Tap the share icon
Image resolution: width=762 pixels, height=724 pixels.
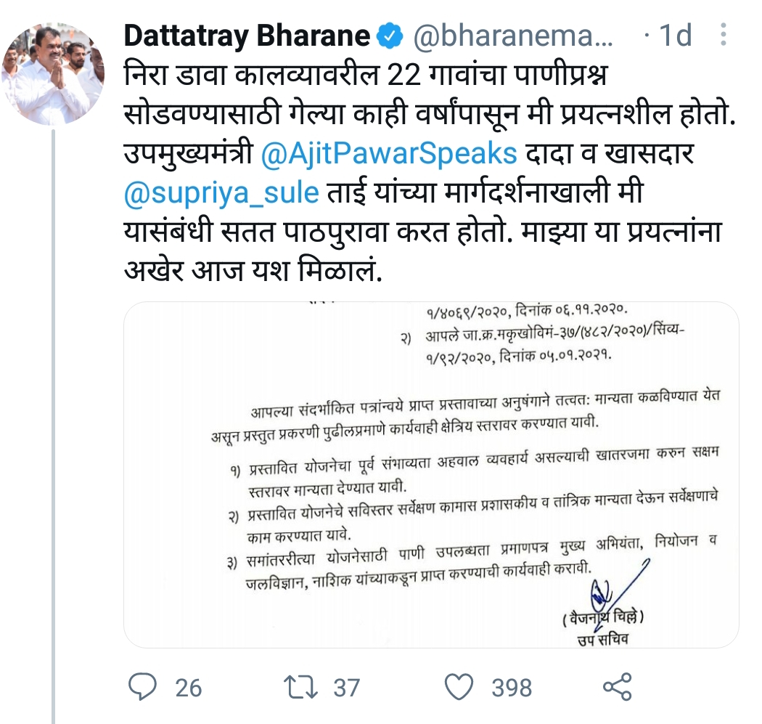click(x=617, y=686)
